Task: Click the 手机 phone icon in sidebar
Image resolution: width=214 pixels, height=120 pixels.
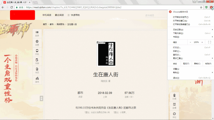Action: [37, 52]
